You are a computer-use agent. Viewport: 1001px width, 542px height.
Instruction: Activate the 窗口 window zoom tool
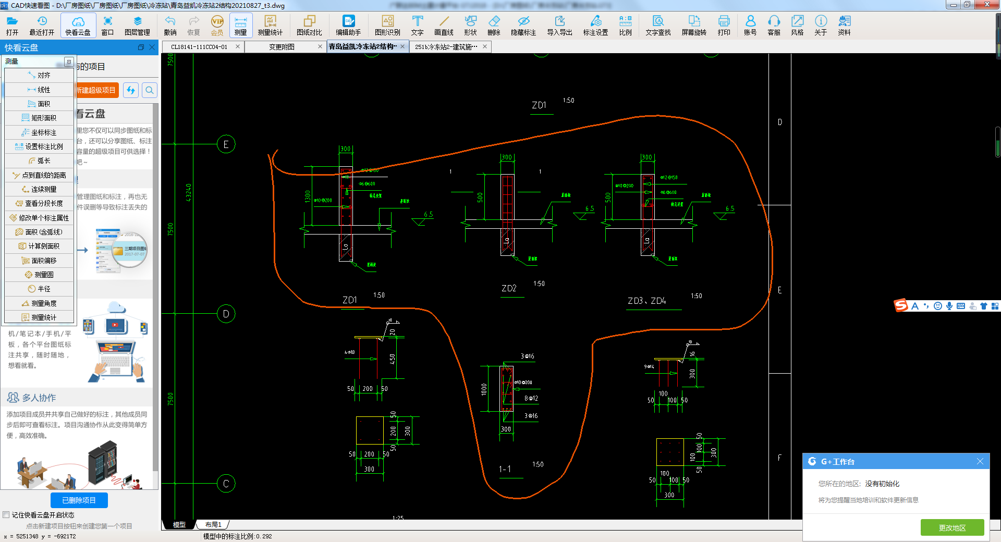click(x=107, y=25)
